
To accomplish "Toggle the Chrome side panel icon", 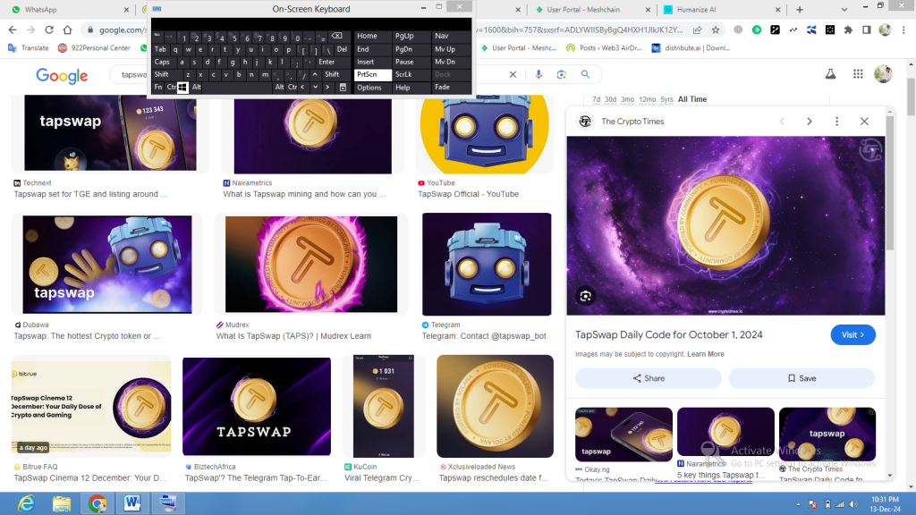I will click(x=867, y=30).
